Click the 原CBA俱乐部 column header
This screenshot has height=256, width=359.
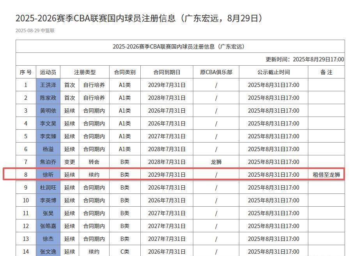[x=216, y=72]
